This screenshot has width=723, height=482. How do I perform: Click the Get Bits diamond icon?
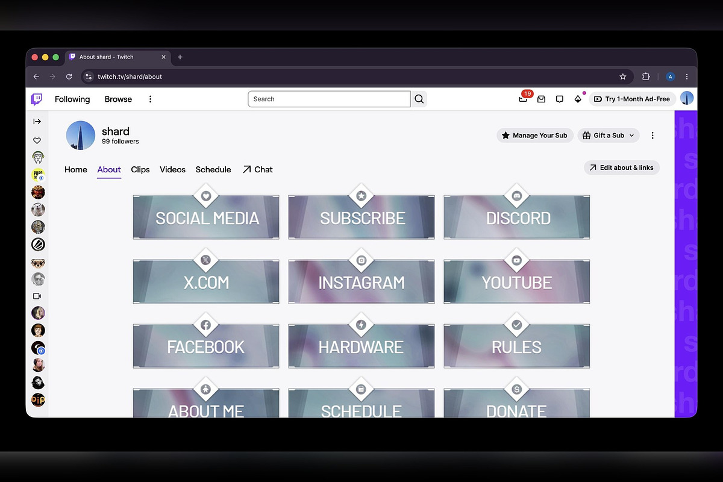(x=578, y=99)
